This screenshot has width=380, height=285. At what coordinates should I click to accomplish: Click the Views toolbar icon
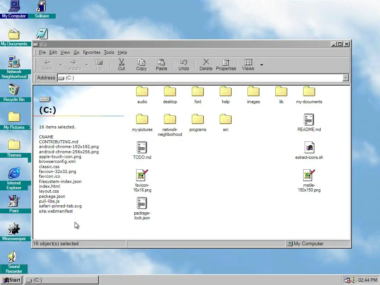click(x=248, y=62)
